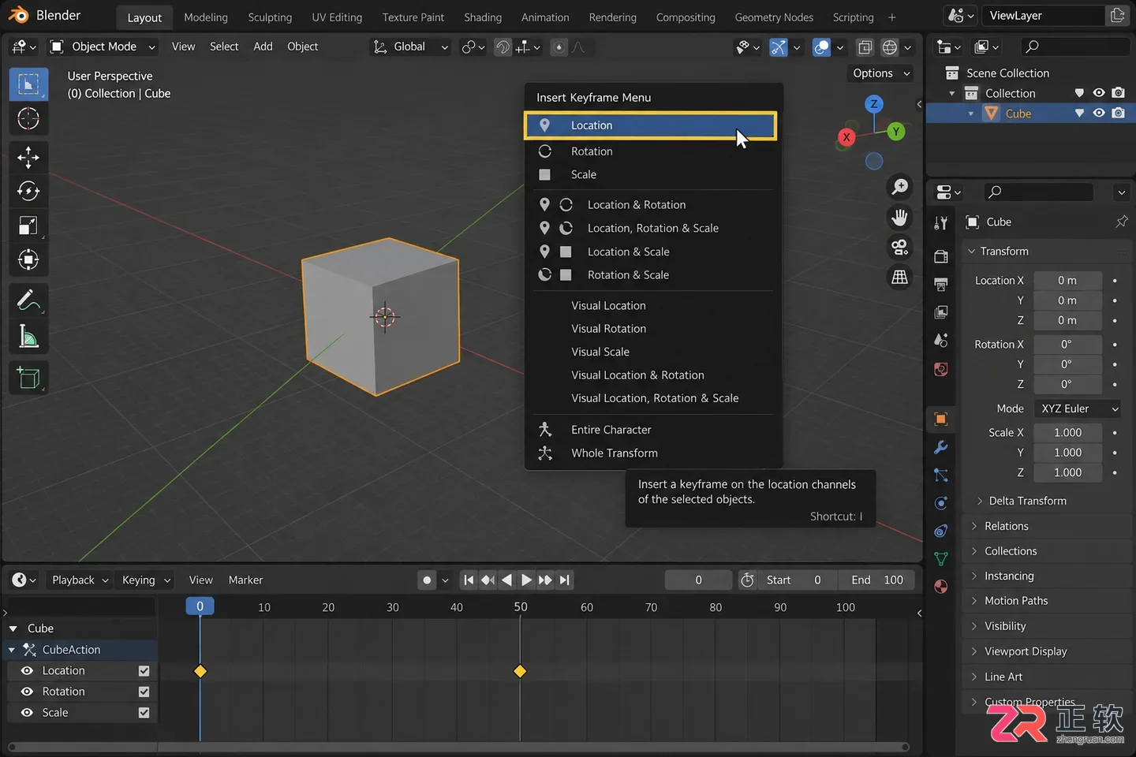
Task: Toggle the Location channel checkbox
Action: point(144,671)
